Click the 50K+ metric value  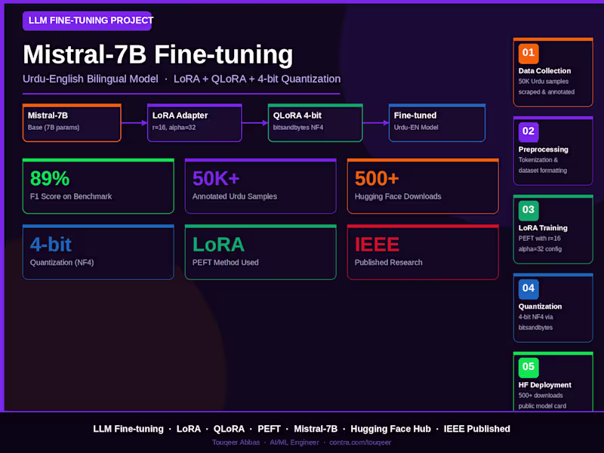point(216,178)
